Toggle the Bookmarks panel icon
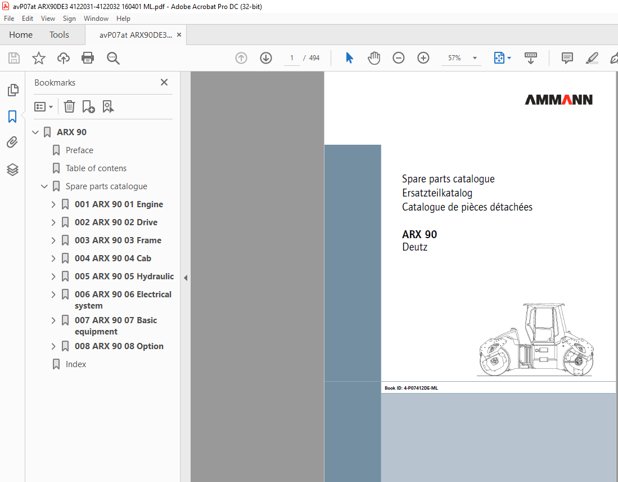This screenshot has height=482, width=618. [12, 117]
